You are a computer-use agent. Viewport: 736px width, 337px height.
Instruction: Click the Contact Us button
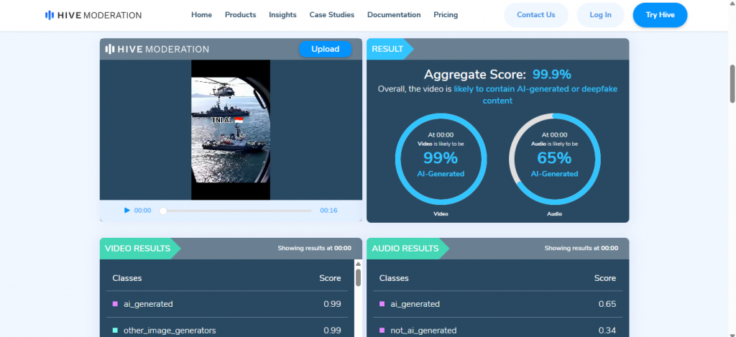click(536, 15)
